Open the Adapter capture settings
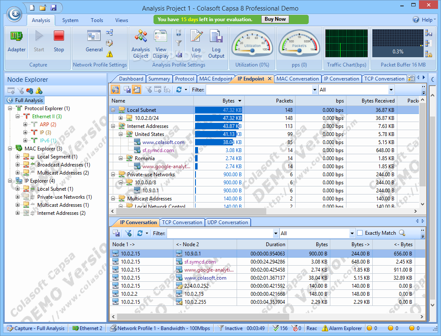The width and height of the screenshot is (441, 336). pos(16,42)
